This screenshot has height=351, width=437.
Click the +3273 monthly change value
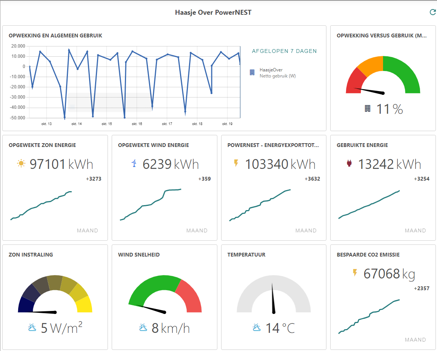coord(94,179)
